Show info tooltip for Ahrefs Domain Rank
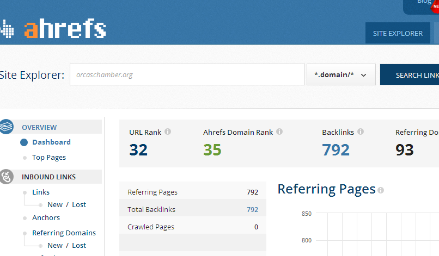 (279, 132)
